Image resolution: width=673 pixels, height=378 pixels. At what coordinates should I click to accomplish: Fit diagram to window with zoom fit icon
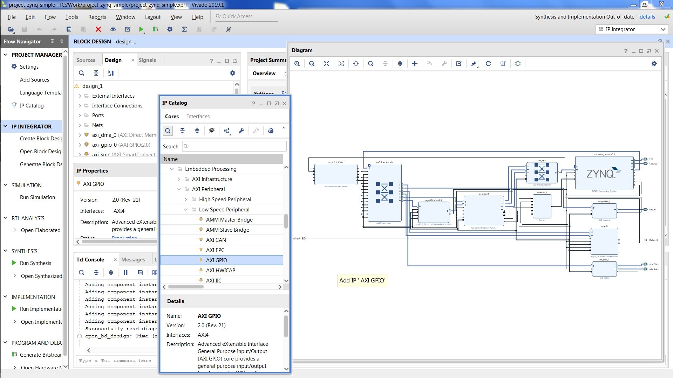click(326, 64)
